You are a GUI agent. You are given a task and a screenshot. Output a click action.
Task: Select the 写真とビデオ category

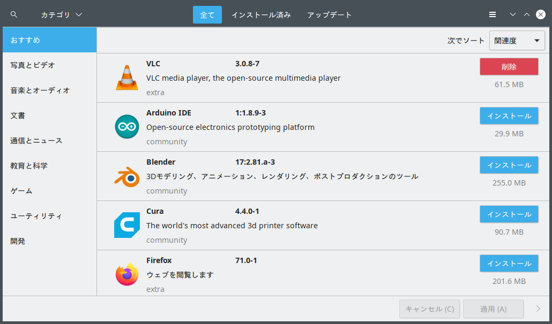(50, 65)
